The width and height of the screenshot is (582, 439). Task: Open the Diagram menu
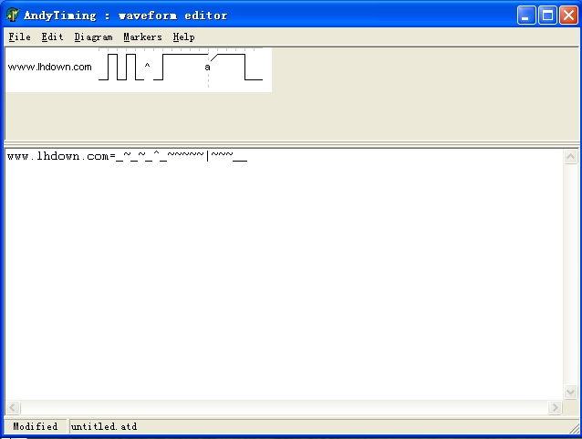click(x=93, y=37)
